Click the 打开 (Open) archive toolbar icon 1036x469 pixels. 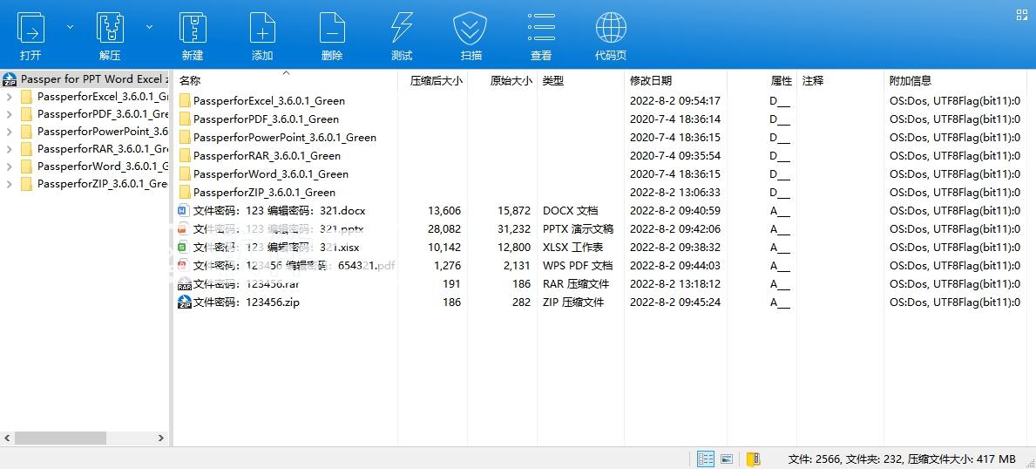31,35
